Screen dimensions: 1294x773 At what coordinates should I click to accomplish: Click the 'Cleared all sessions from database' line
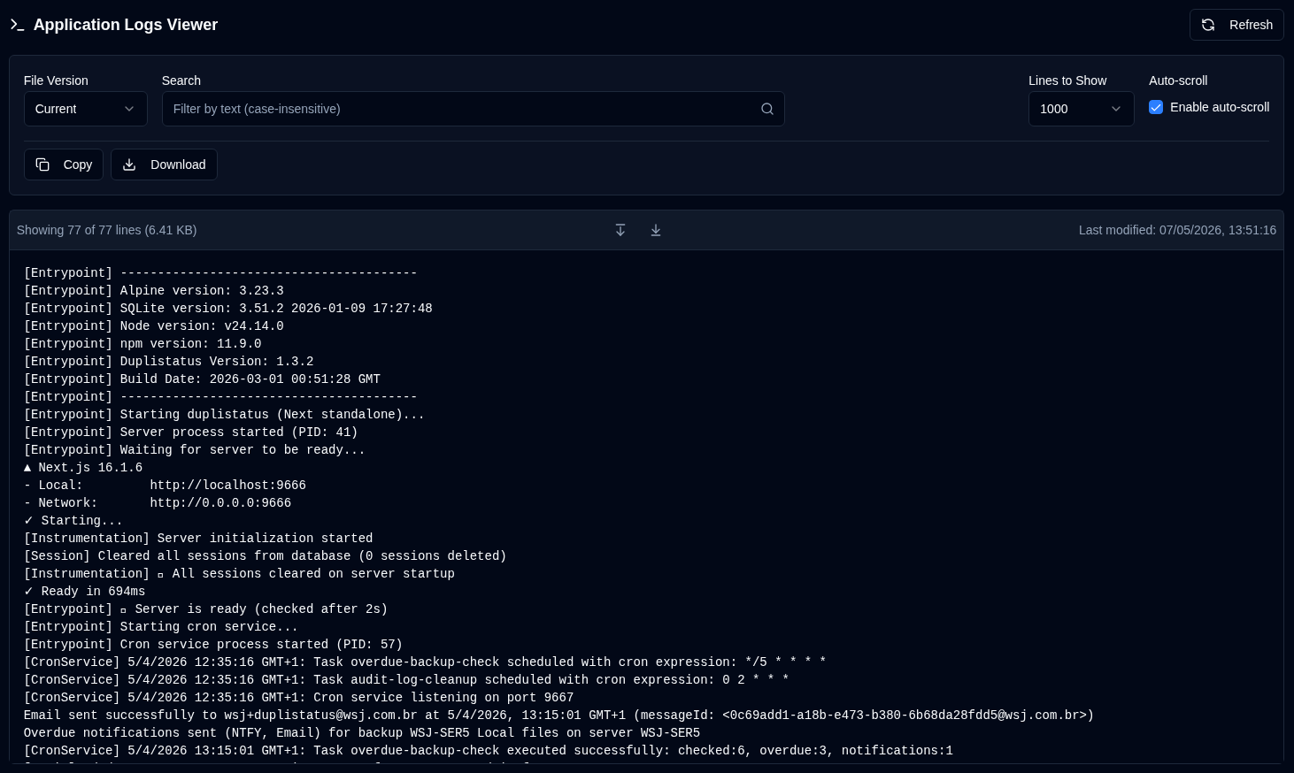[x=266, y=555]
